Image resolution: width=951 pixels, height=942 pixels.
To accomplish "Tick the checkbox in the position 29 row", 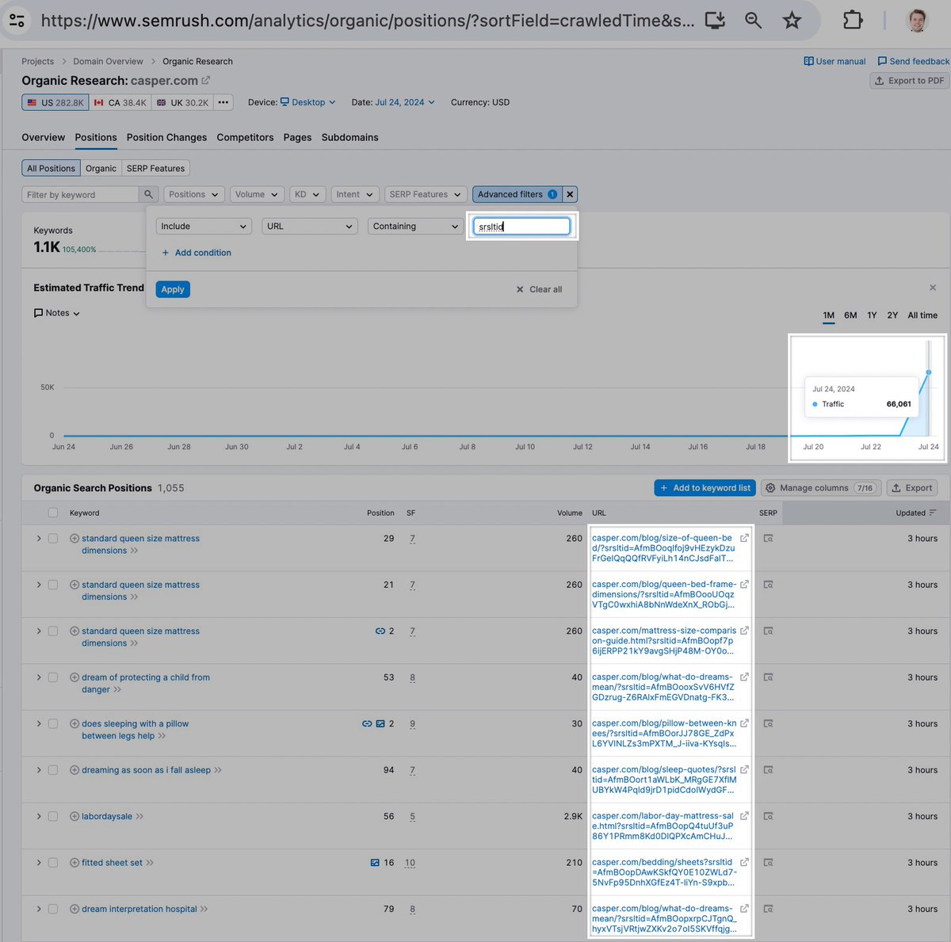I will pyautogui.click(x=53, y=538).
